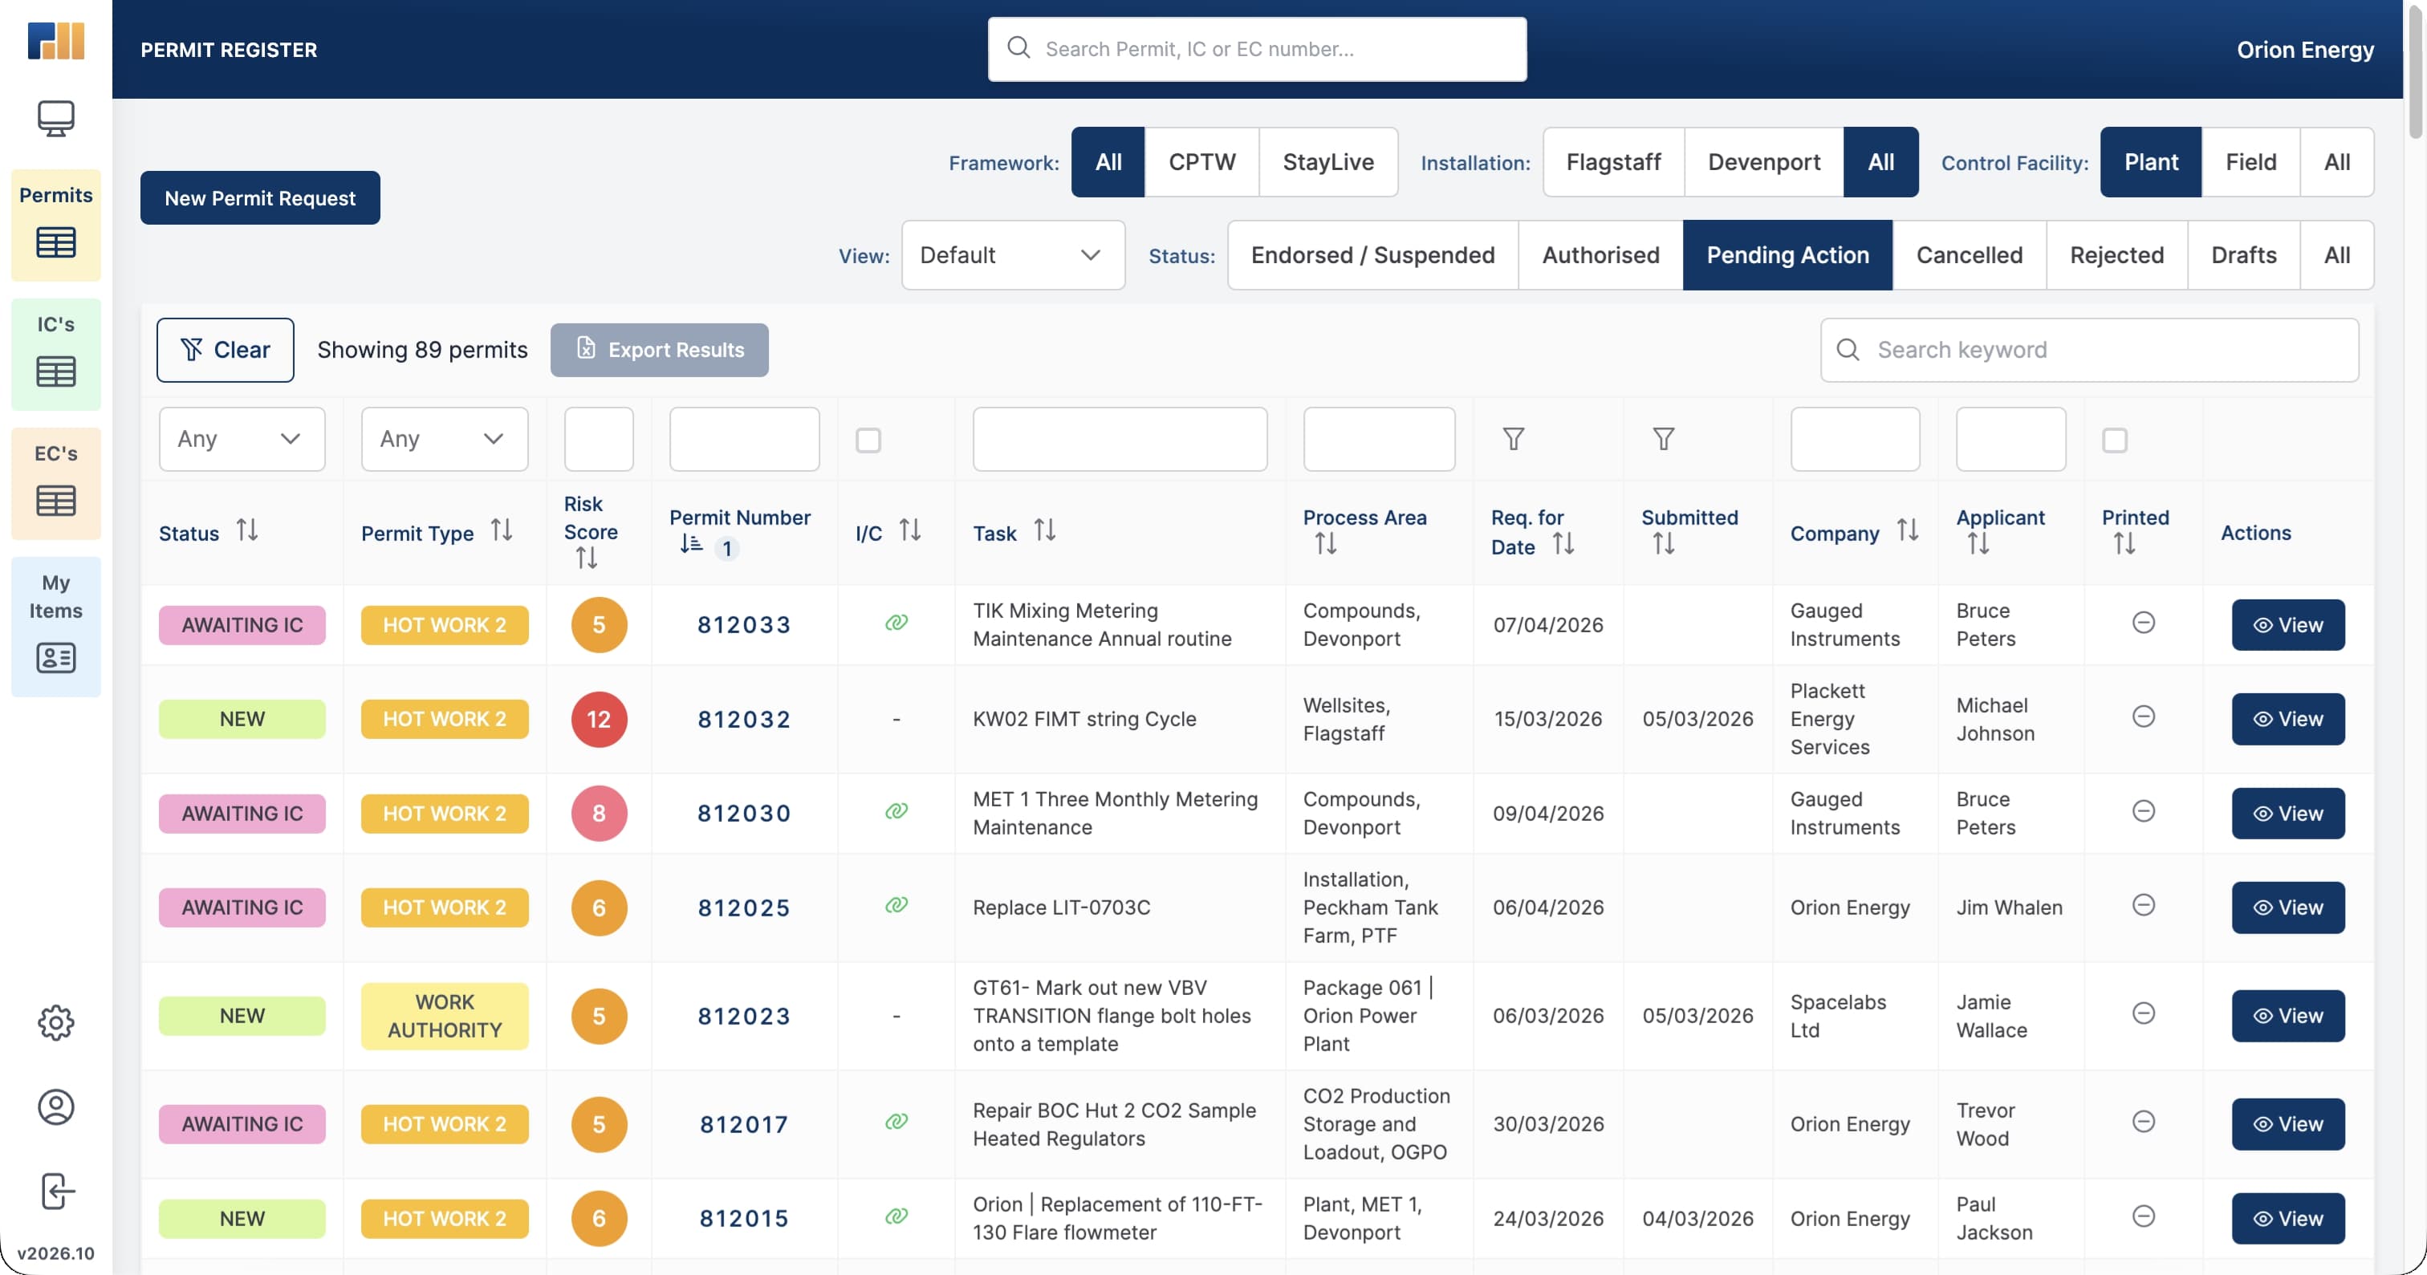Select the CPTW framework tab

pyautogui.click(x=1202, y=161)
